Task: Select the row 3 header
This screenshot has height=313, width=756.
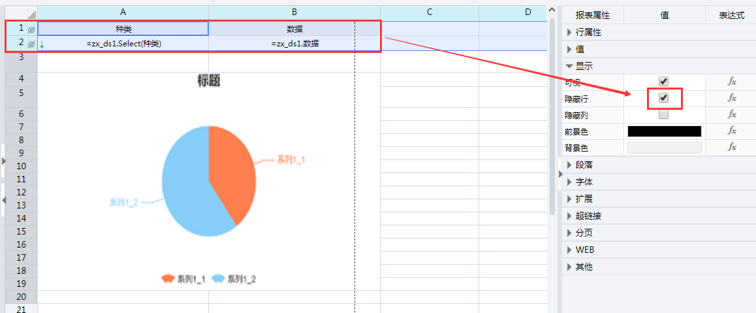Action: point(21,58)
